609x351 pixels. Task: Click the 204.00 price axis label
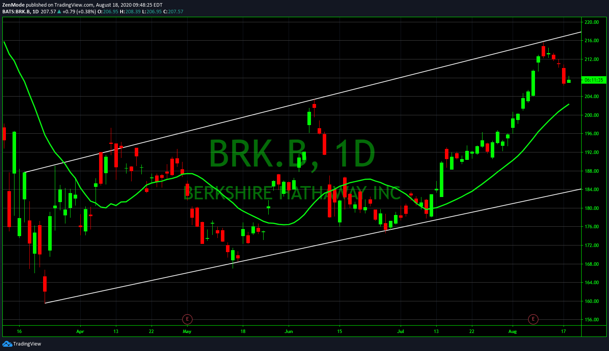592,97
